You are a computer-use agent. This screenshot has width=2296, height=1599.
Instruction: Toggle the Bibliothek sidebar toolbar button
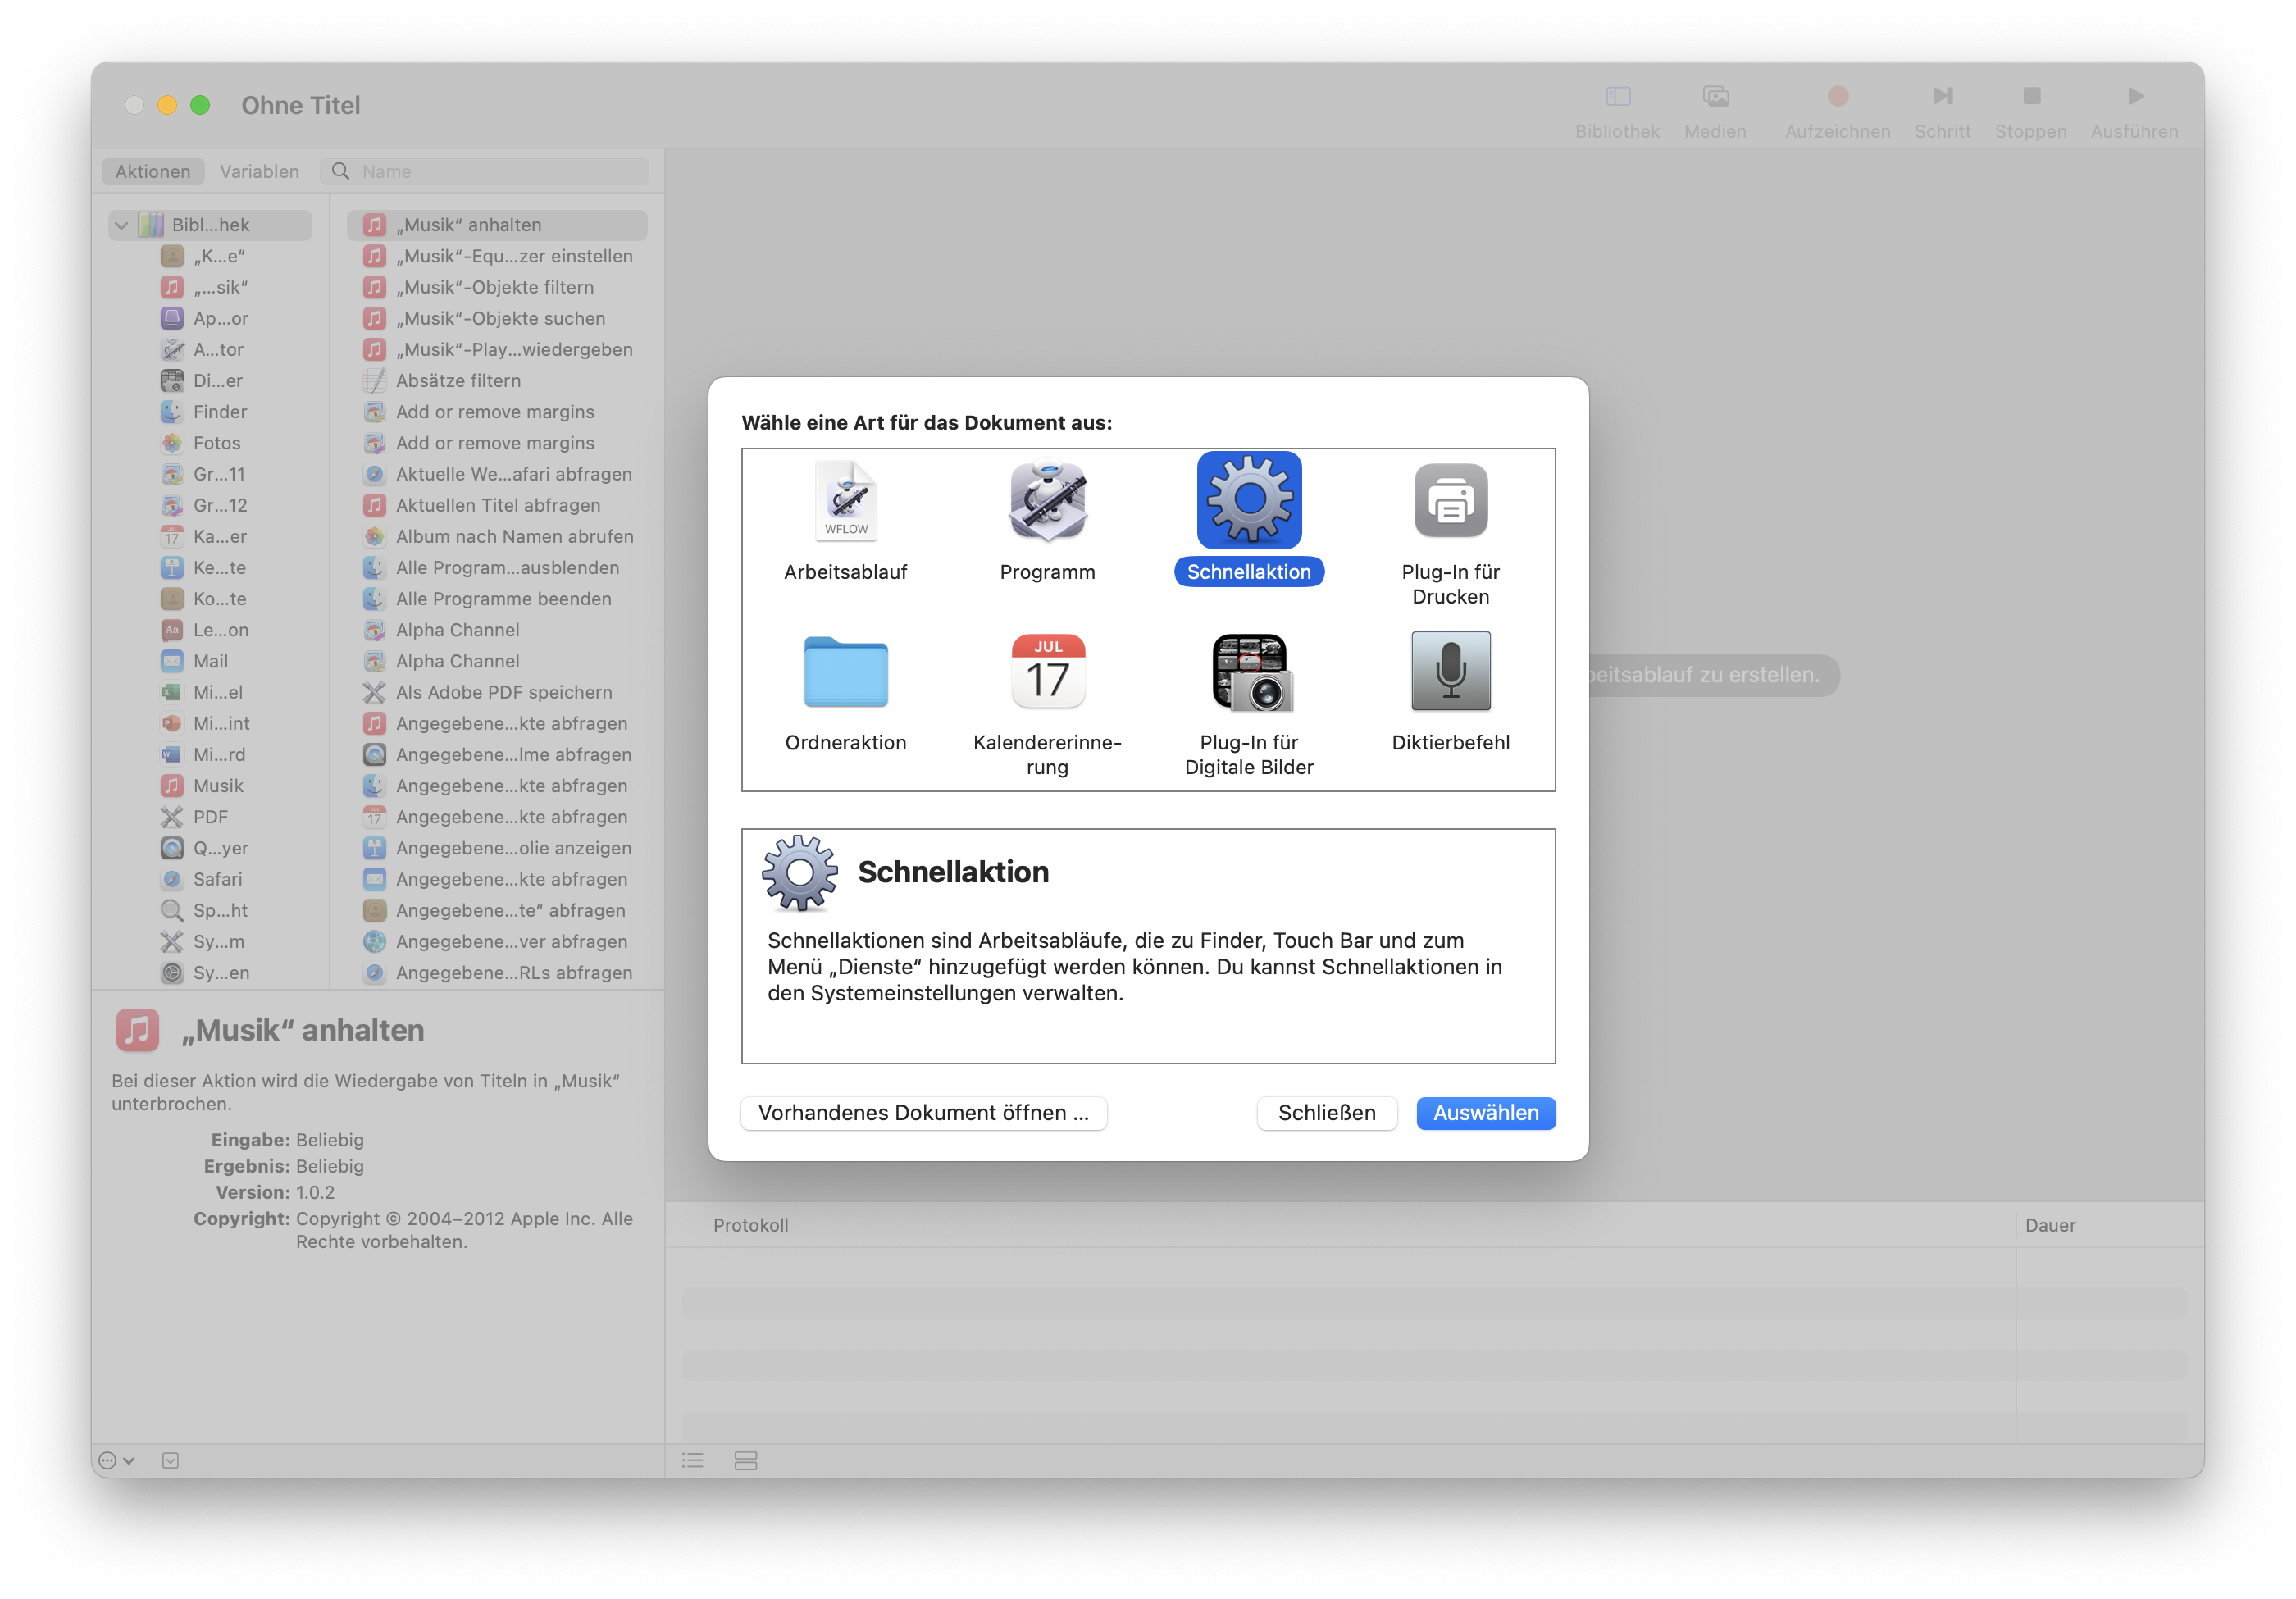(x=1617, y=97)
